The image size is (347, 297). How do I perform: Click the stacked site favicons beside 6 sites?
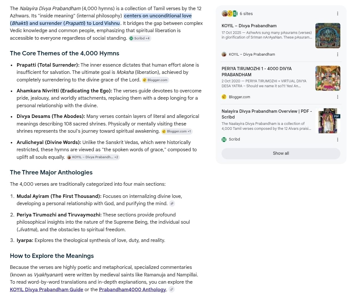tap(230, 14)
